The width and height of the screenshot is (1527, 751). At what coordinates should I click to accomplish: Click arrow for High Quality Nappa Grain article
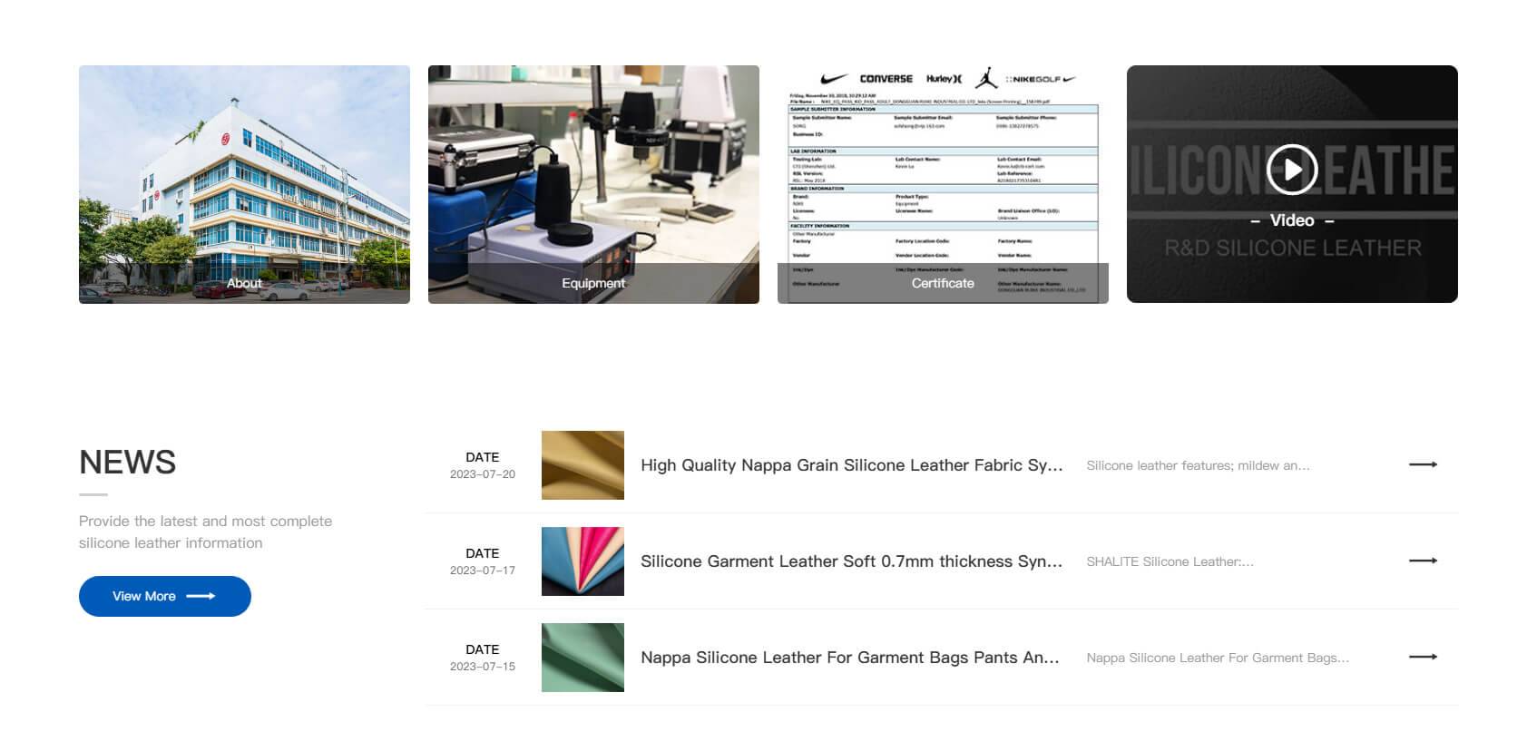(x=1423, y=464)
